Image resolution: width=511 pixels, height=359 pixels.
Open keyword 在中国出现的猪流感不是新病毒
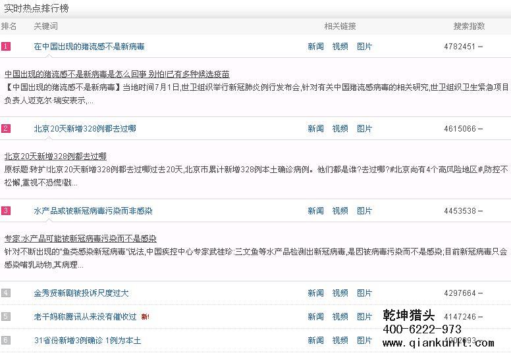tap(89, 47)
